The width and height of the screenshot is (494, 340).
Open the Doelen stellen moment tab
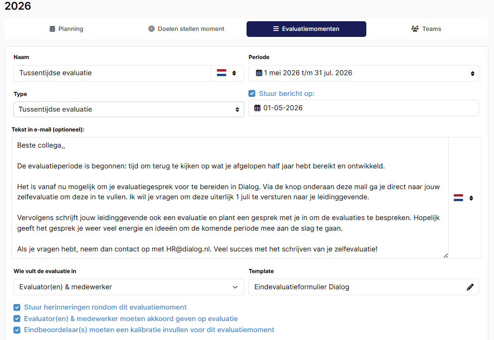coord(186,29)
